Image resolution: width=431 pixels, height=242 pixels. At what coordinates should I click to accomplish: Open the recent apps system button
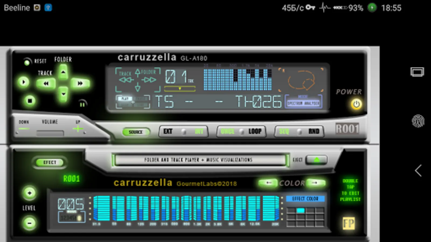[x=417, y=72]
